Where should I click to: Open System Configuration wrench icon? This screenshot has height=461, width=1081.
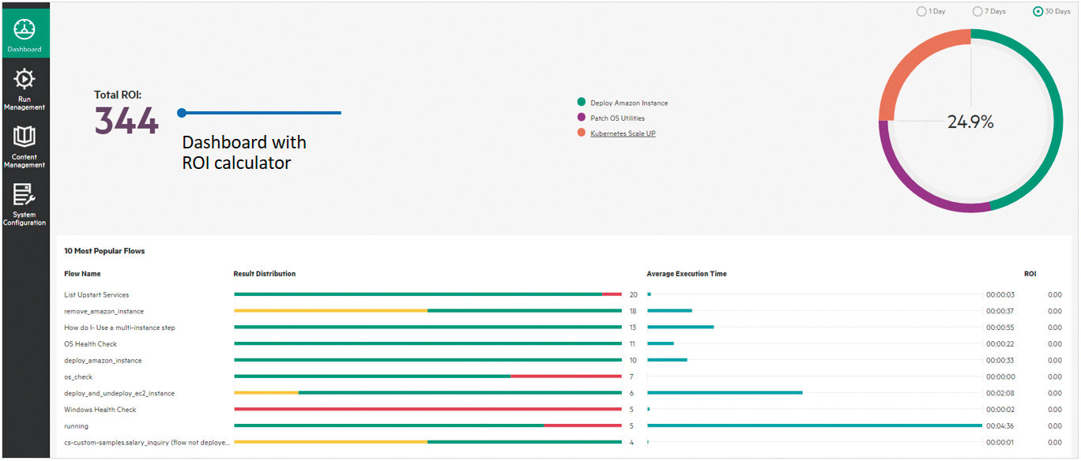click(24, 194)
